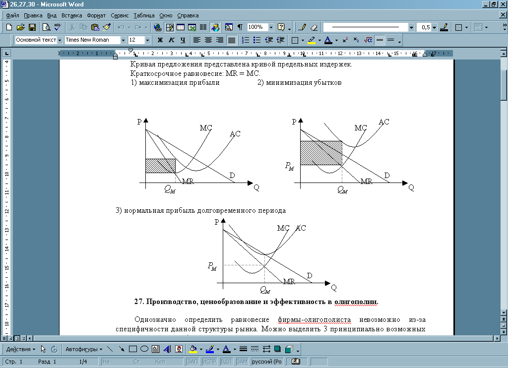Open the Columns layout button

(203, 27)
